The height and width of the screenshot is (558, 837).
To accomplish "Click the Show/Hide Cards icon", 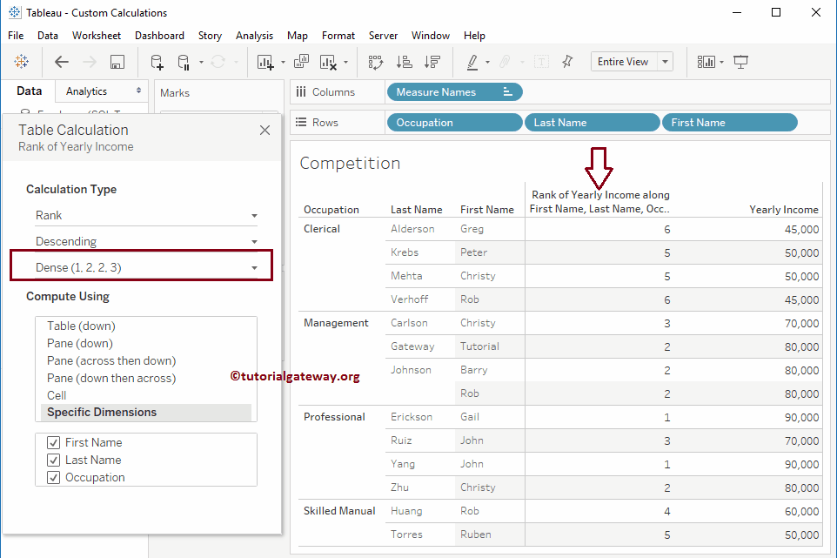I will pos(706,62).
